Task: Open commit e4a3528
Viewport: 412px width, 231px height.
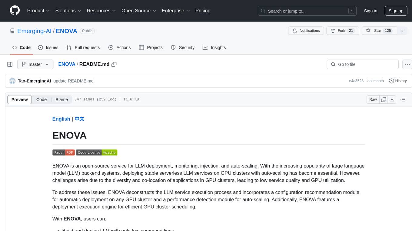Action: tap(356, 81)
